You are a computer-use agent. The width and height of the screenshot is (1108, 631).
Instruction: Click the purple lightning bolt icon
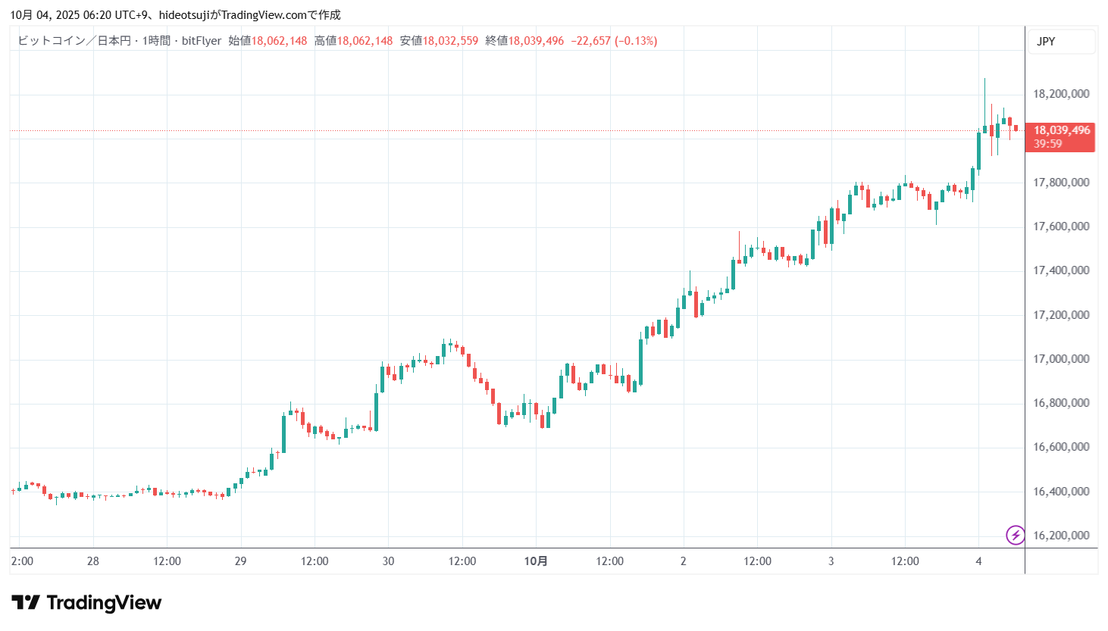tap(1015, 536)
